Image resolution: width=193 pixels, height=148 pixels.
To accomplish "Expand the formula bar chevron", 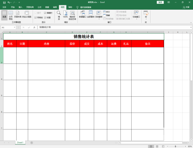I will [x=191, y=27].
